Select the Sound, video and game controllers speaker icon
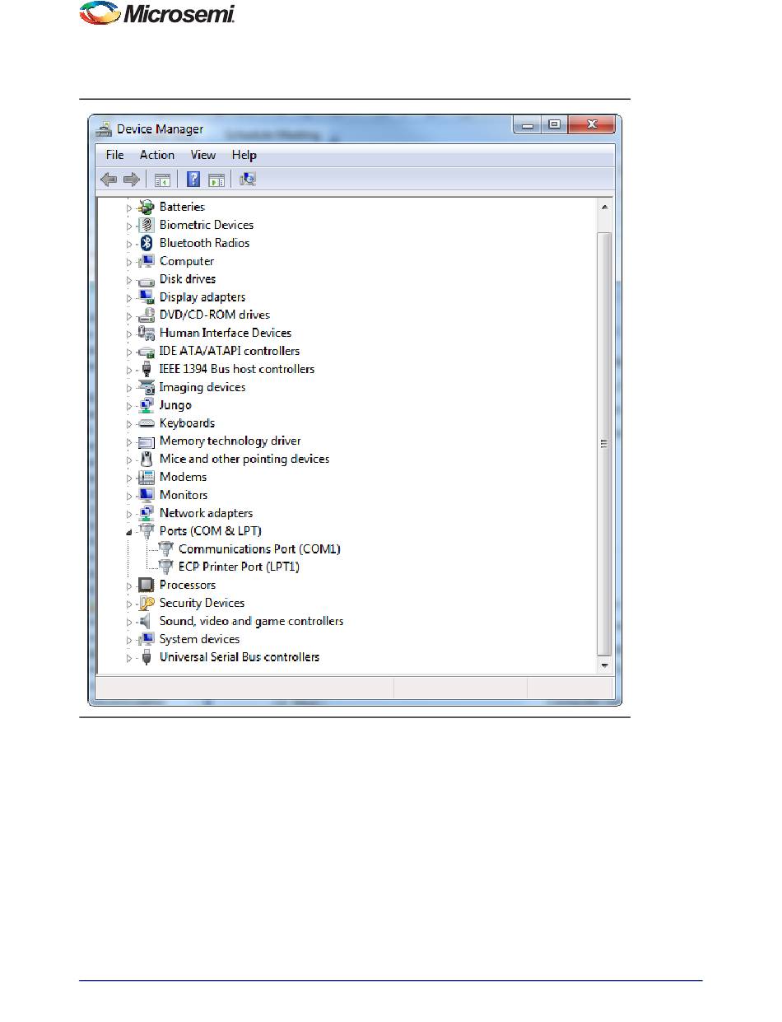This screenshot has width=782, height=1022. click(147, 621)
